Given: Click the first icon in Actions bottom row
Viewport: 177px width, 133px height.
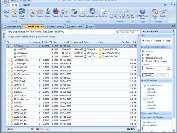Looking at the screenshot, I should (112, 17).
